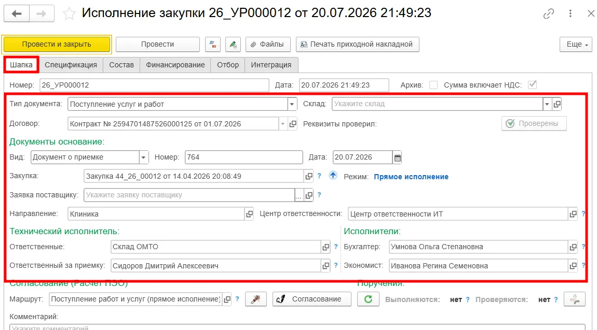
Task: Click help question mark next to Заявка поставщику
Action: pos(319,195)
